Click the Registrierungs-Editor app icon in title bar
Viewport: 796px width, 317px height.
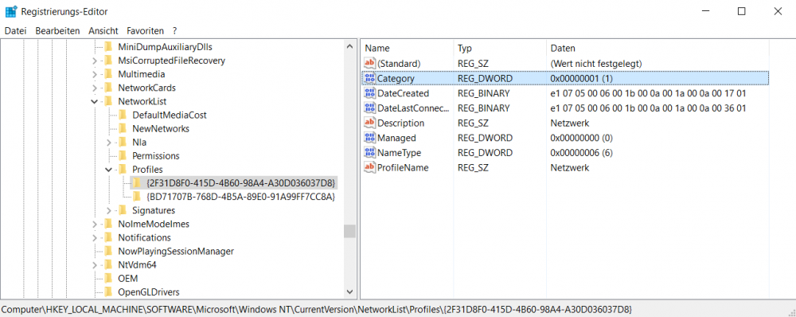[x=10, y=11]
